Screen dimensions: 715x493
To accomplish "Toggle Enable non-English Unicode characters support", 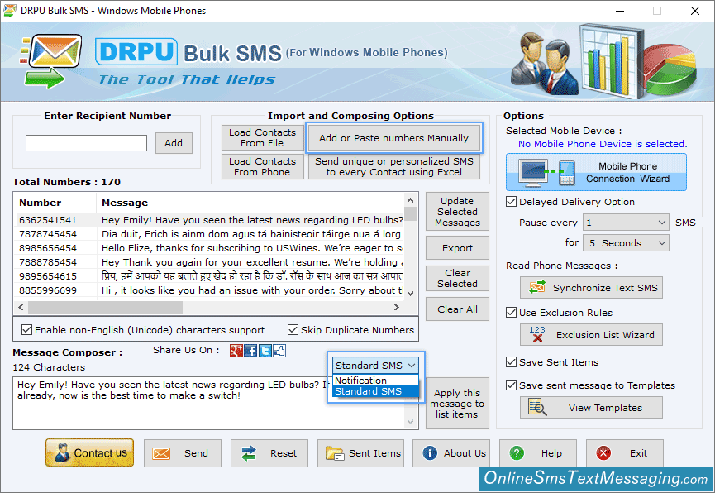I will (x=27, y=330).
